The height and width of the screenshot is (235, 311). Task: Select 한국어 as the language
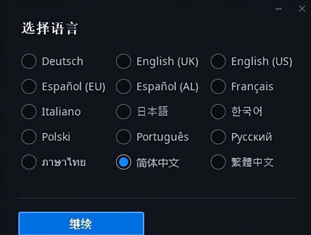218,112
